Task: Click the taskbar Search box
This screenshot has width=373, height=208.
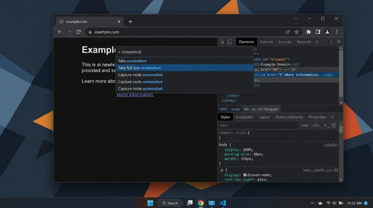Action: coord(170,203)
